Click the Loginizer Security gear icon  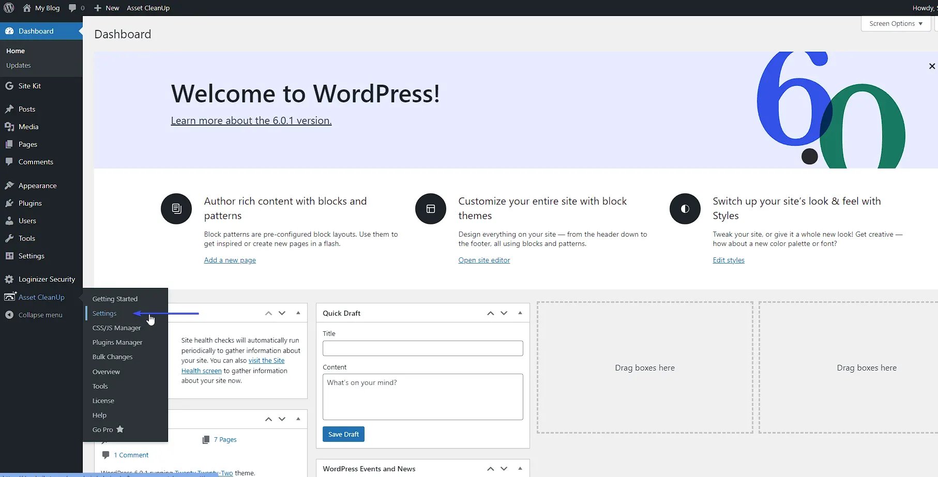9,279
